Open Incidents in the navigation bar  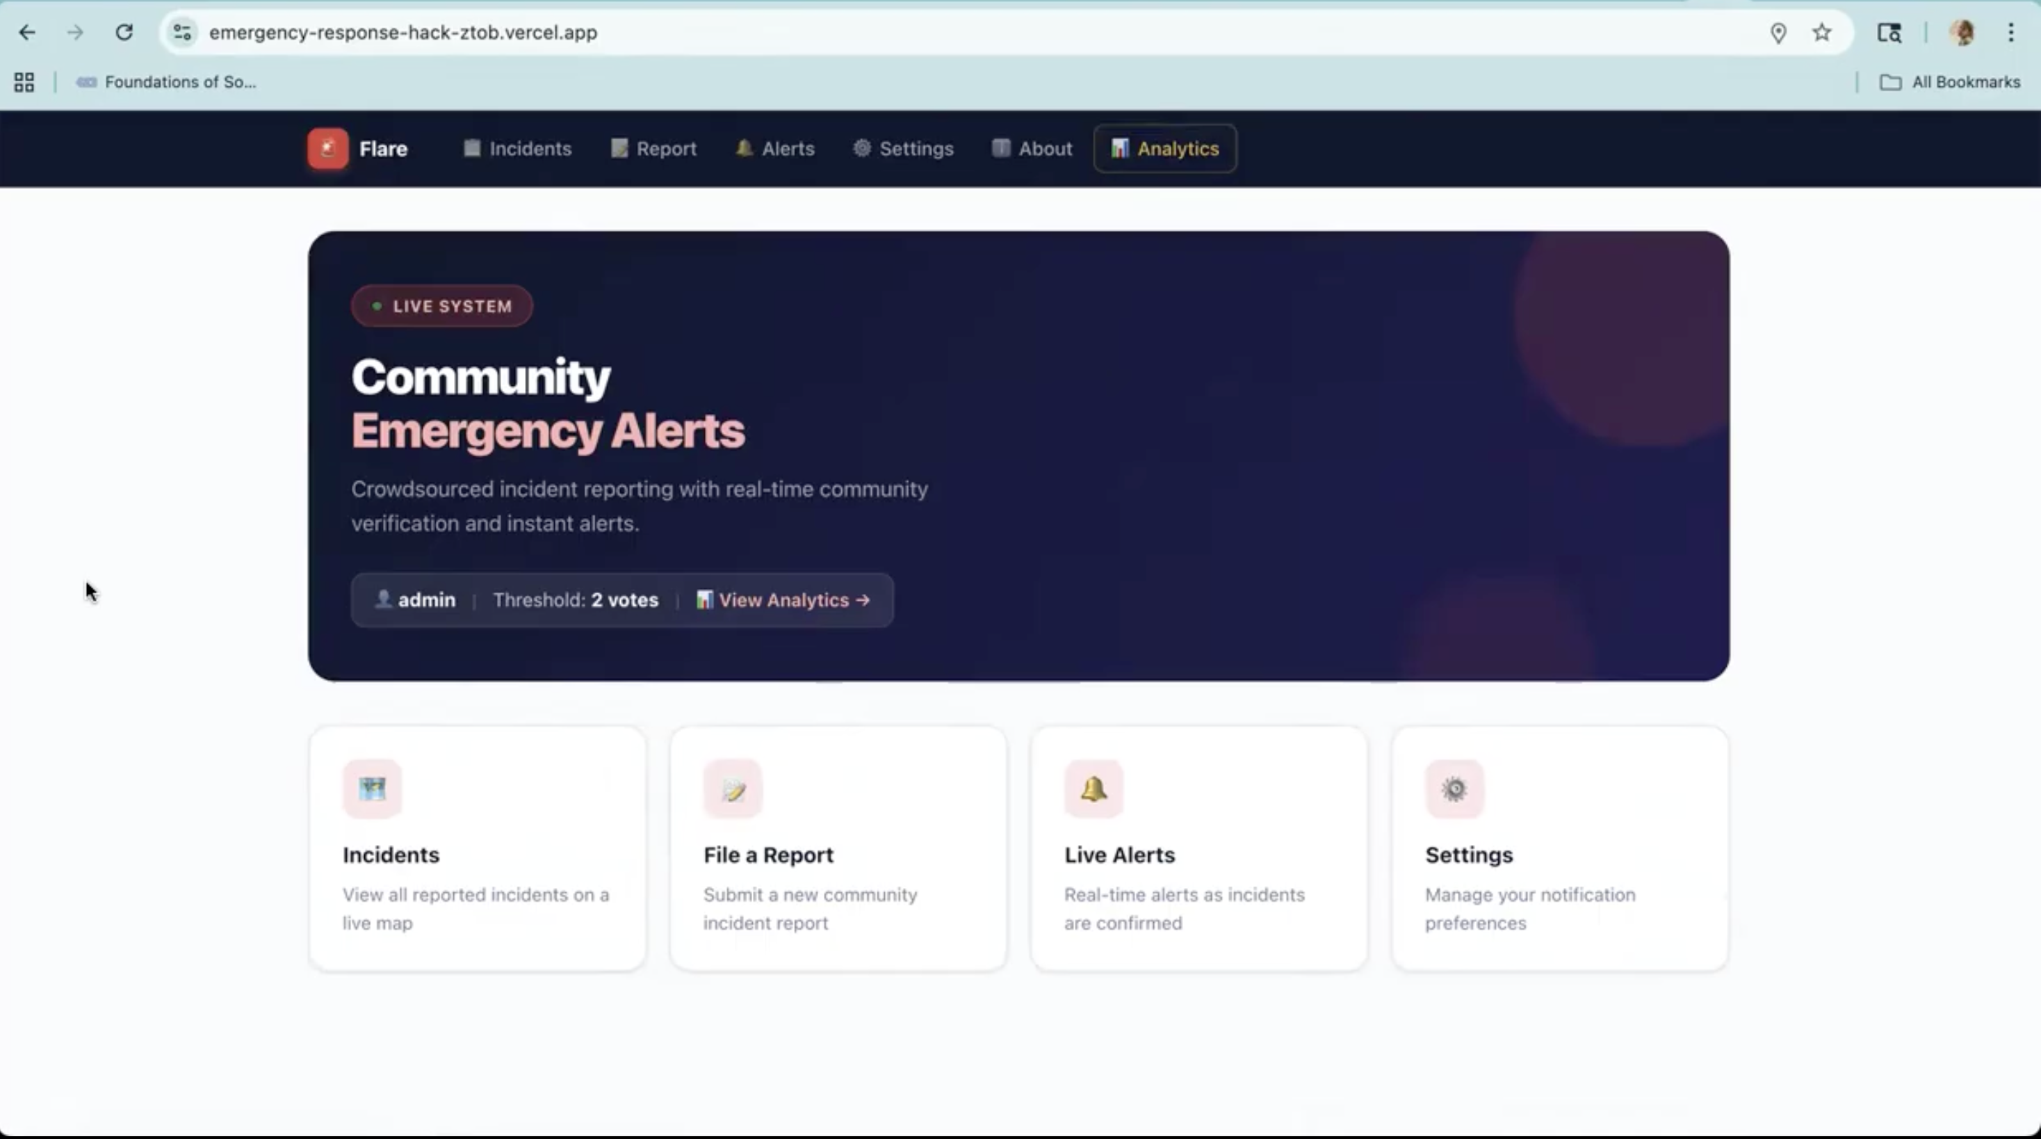[517, 149]
